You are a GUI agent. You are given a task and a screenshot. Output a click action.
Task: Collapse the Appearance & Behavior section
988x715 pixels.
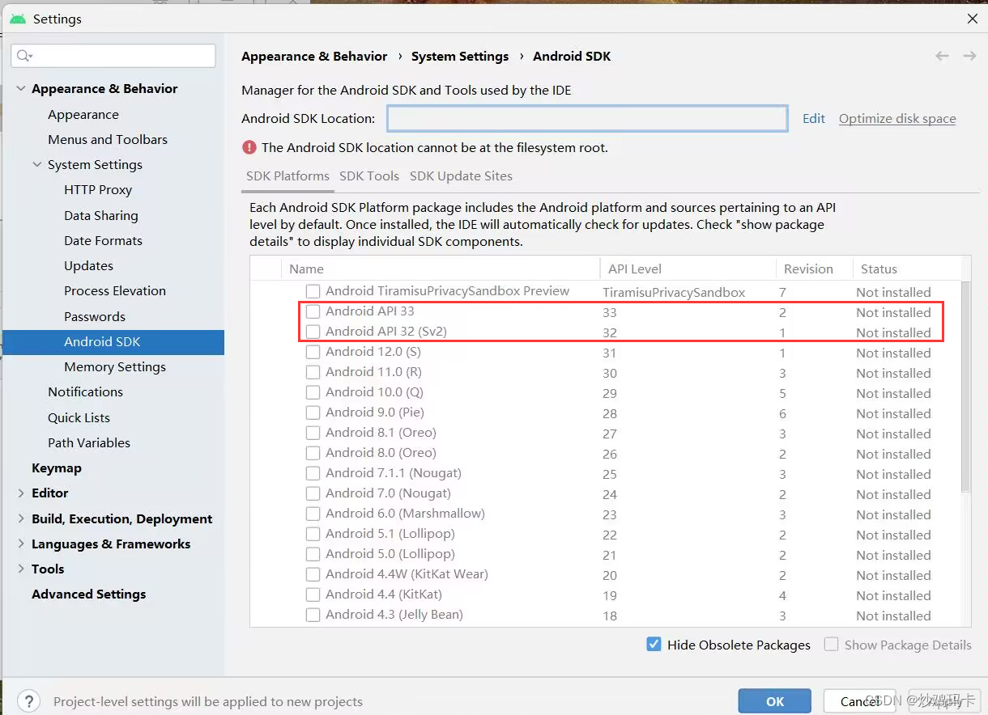point(21,89)
